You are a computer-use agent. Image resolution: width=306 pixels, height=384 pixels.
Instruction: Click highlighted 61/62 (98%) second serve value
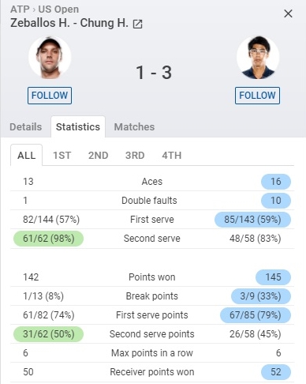[49, 239]
